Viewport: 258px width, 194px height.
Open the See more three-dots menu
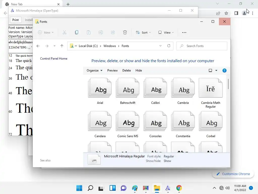tap(184, 33)
